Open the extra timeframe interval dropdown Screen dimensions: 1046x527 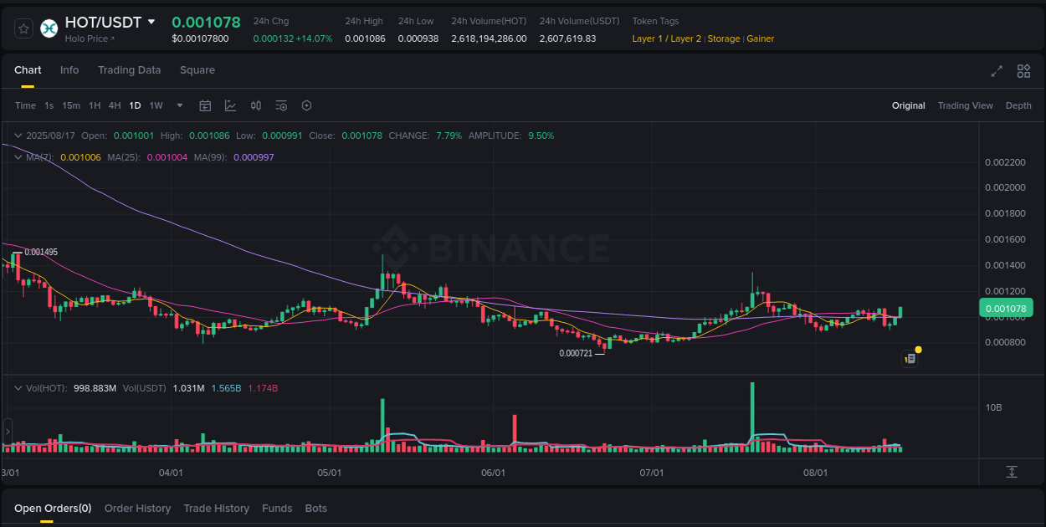tap(179, 105)
